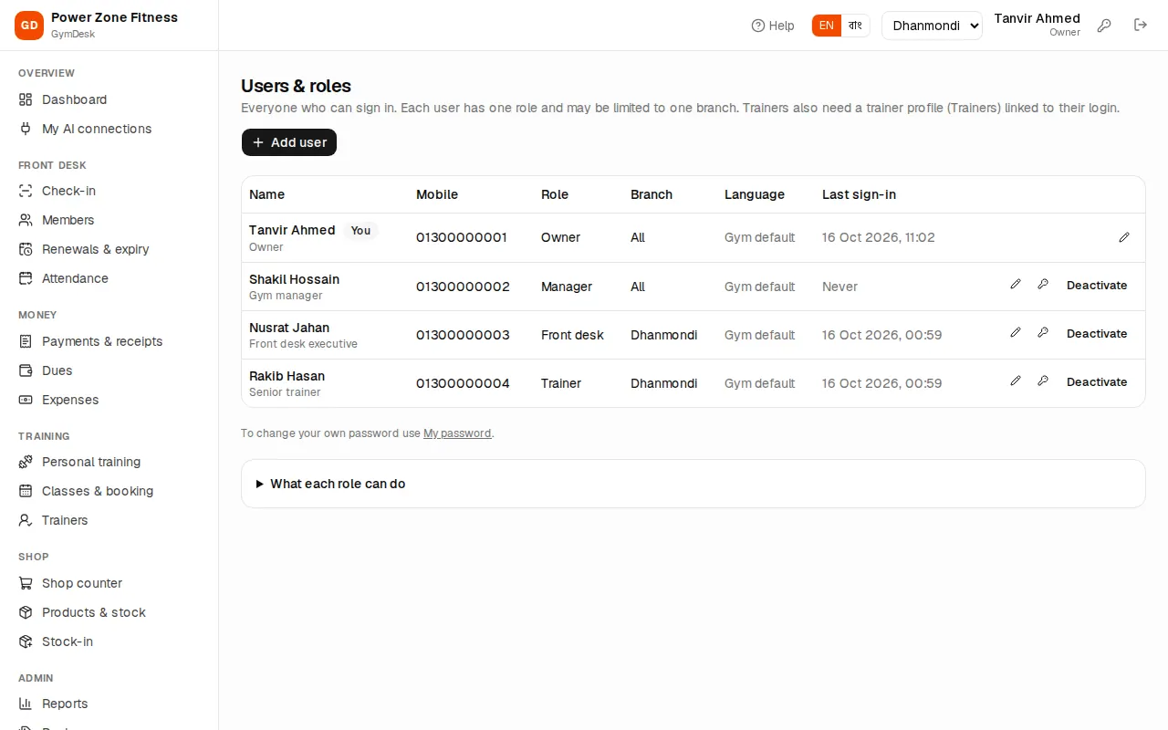Deactivate Shakil Hossain
The image size is (1168, 730).
pyautogui.click(x=1097, y=285)
